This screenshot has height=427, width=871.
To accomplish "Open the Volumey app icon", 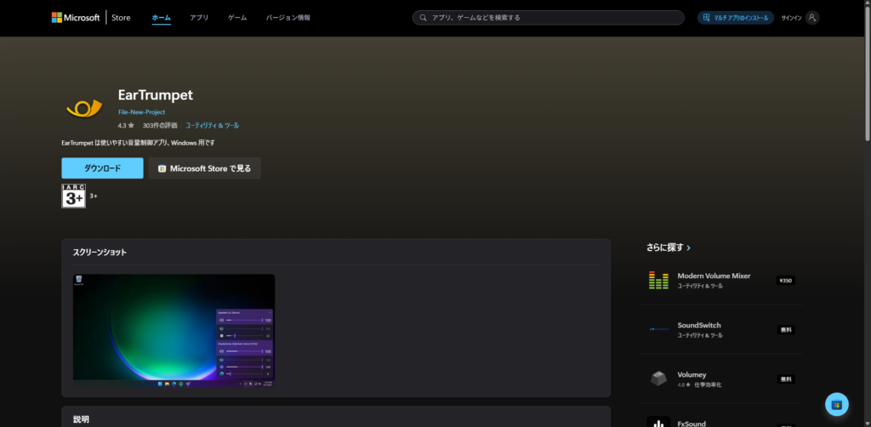I will [658, 379].
